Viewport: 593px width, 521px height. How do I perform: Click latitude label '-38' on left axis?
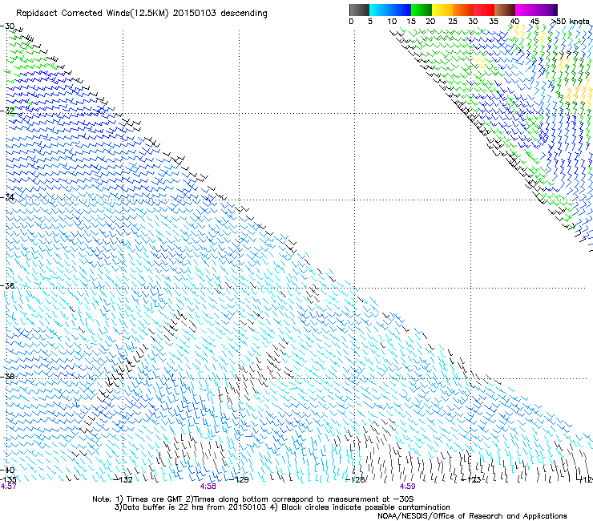(x=7, y=376)
